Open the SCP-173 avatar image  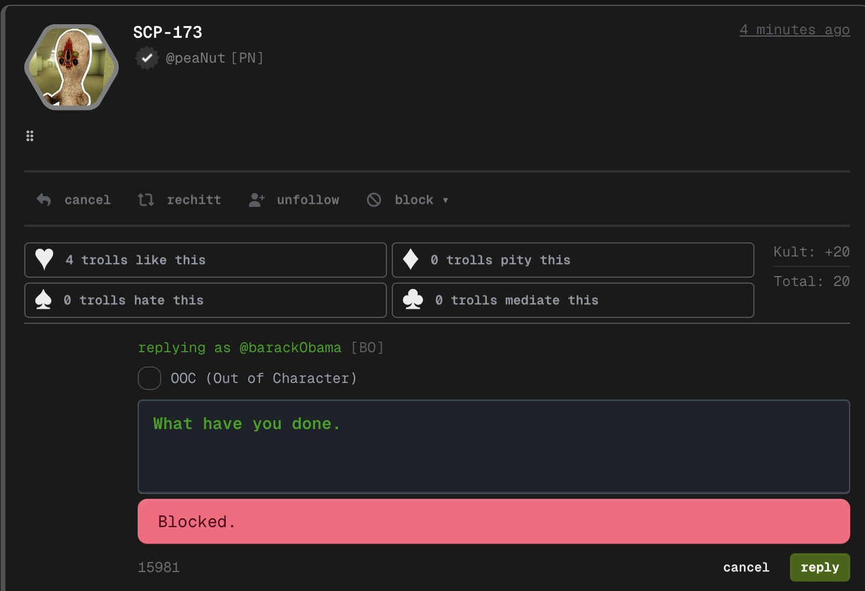pyautogui.click(x=71, y=67)
